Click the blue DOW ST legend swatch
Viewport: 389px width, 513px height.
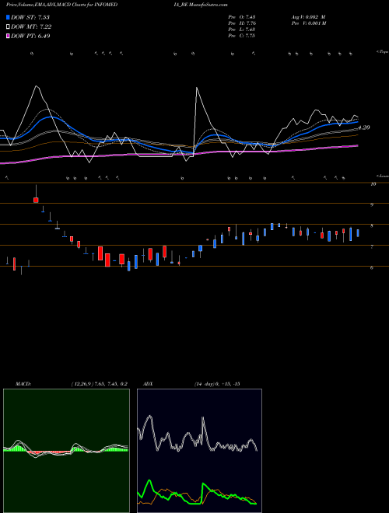[x=8, y=17]
